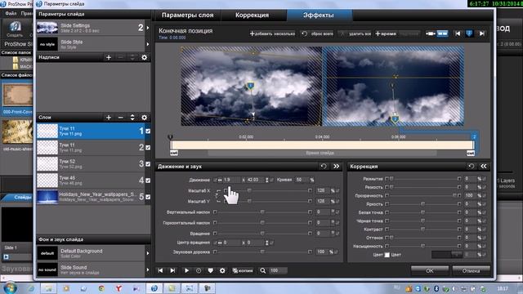Go to the previous slide in the bottom toolbar
This screenshot has width=523, height=294.
click(x=160, y=270)
